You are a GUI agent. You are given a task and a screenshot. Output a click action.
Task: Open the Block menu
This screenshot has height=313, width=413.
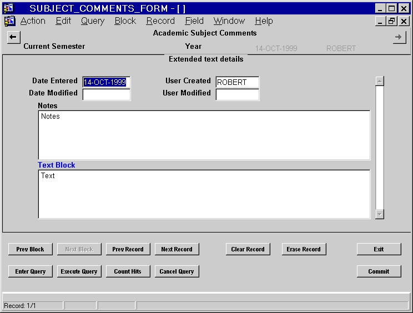[125, 21]
